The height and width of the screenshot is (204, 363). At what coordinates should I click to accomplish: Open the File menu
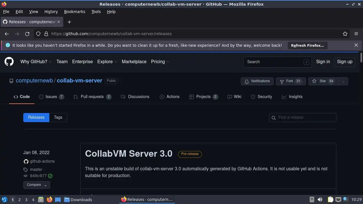tap(6, 12)
